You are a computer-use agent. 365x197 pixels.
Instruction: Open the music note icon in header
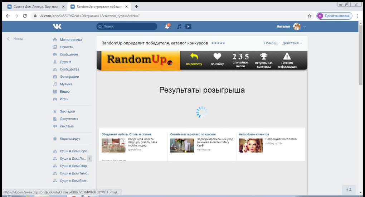pyautogui.click(x=179, y=27)
